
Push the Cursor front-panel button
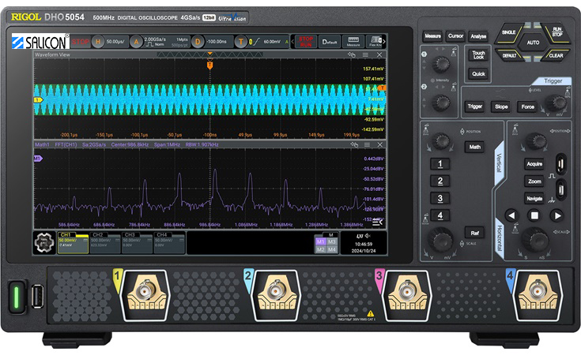tap(455, 36)
